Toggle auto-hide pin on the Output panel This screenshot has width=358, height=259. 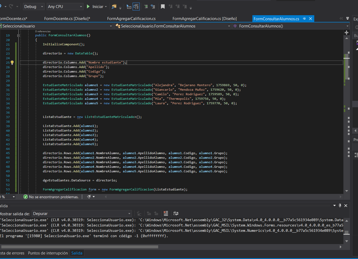tap(340, 205)
